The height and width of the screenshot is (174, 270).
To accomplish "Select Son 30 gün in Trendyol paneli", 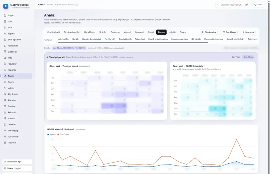I will click(x=249, y=57).
